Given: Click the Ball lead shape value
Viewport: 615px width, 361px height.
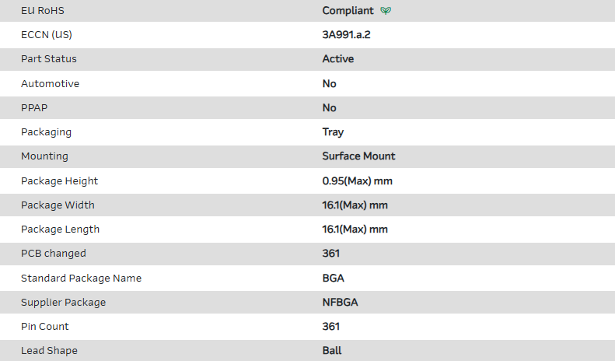Looking at the screenshot, I should (x=332, y=351).
